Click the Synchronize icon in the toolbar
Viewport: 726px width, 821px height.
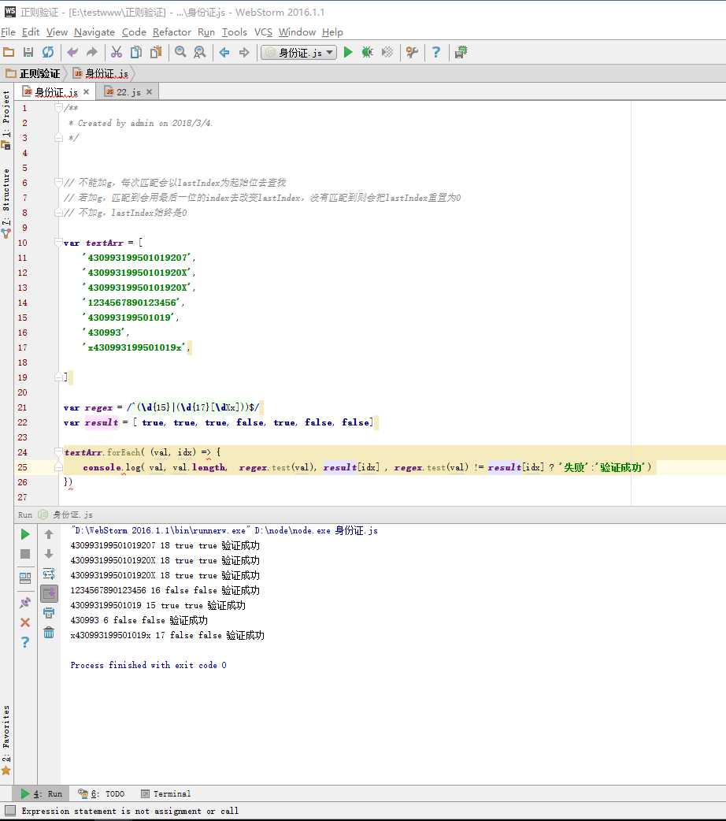click(48, 52)
